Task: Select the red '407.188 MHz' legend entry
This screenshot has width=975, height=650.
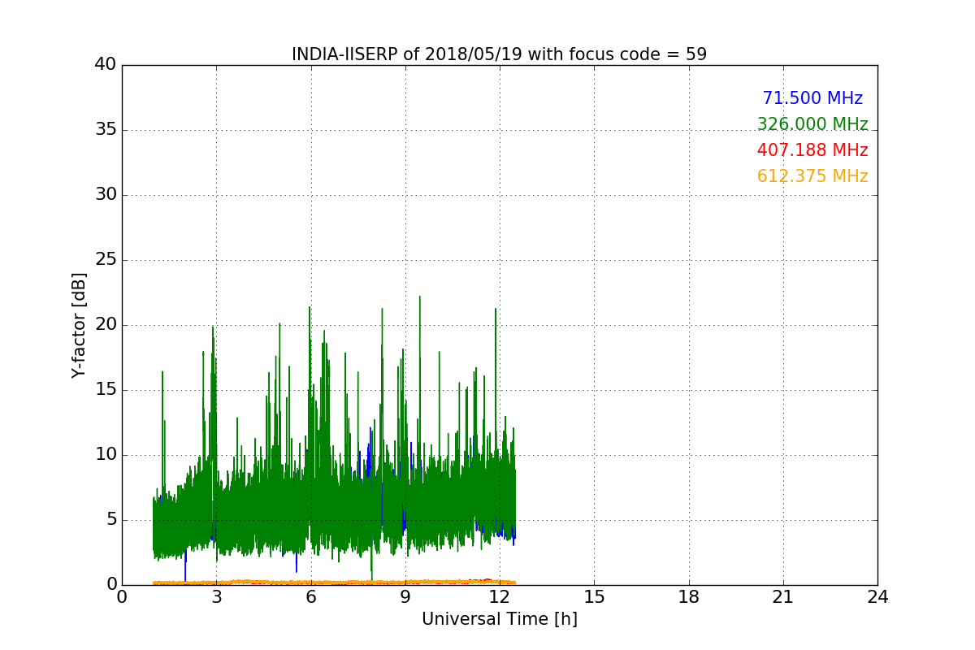Action: [x=812, y=151]
